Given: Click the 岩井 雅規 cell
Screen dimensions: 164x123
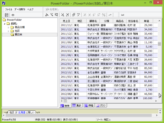Looking at the screenshot, I should (133, 34).
